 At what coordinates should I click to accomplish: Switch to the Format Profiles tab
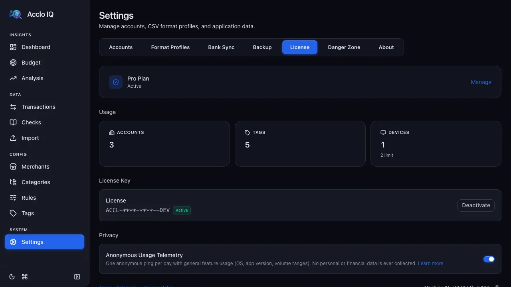170,47
